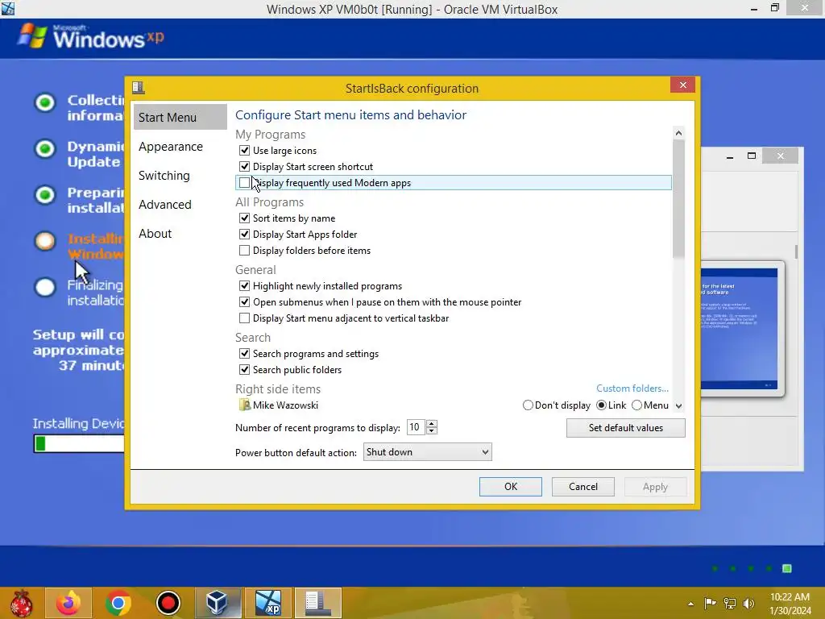Viewport: 825px width, 619px height.
Task: Click Set default values button
Action: point(625,428)
